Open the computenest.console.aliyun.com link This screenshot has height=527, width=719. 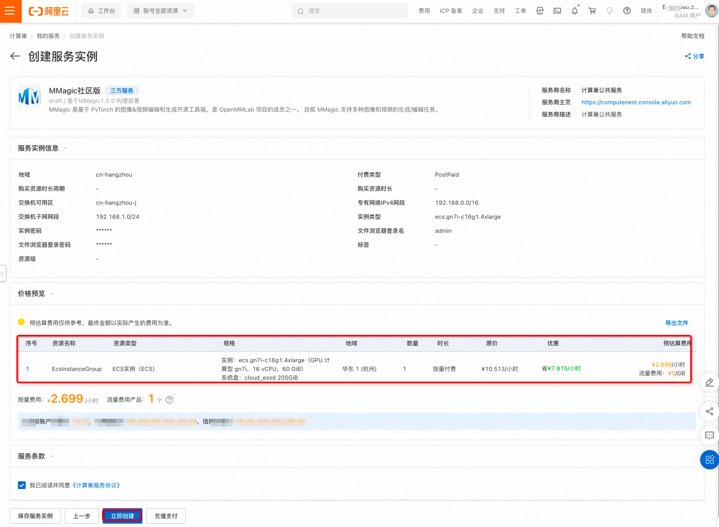636,102
